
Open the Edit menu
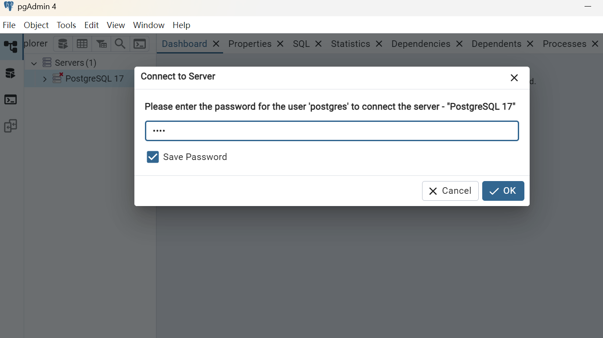[91, 25]
